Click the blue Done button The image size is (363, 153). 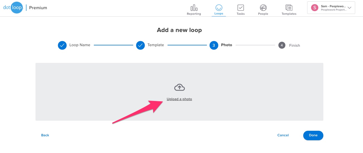[313, 135]
